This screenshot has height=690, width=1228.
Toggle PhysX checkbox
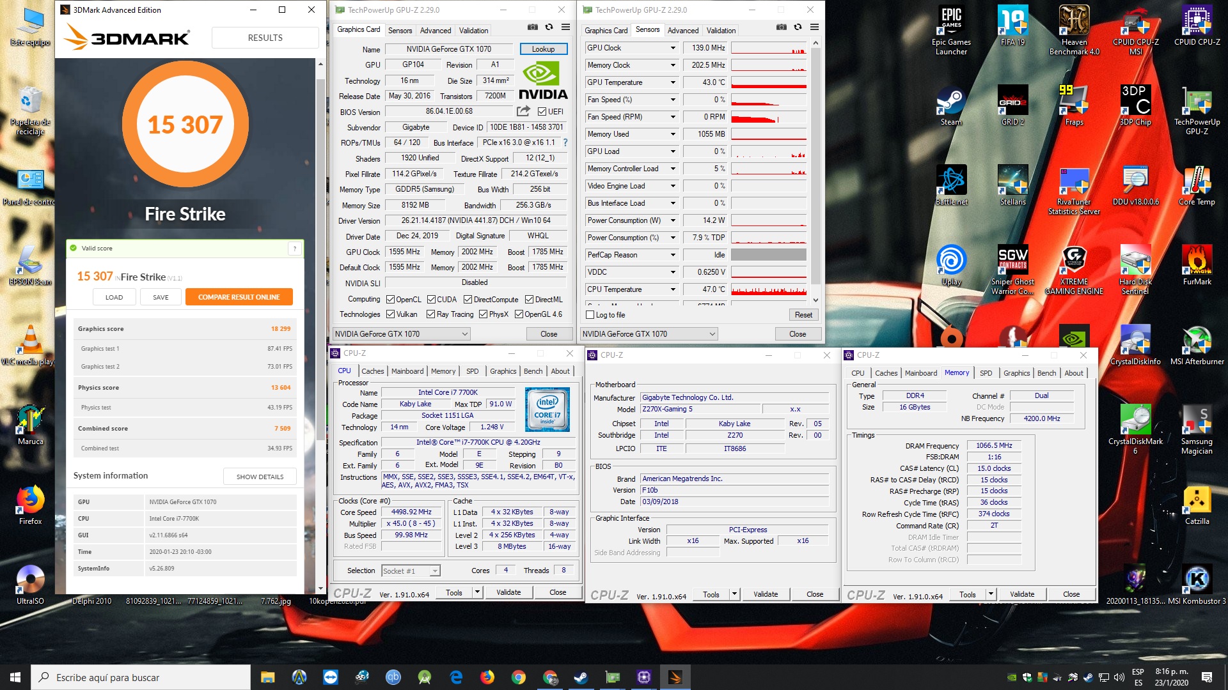483,314
